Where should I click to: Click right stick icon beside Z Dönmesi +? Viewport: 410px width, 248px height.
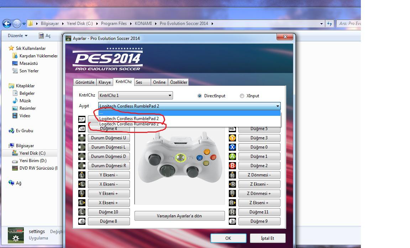pyautogui.click(x=232, y=193)
